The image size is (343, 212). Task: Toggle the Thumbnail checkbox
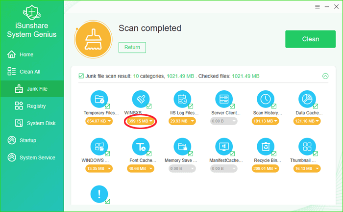coord(315,154)
